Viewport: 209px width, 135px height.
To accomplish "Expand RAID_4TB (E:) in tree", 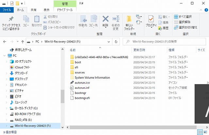I will coord(7,120).
